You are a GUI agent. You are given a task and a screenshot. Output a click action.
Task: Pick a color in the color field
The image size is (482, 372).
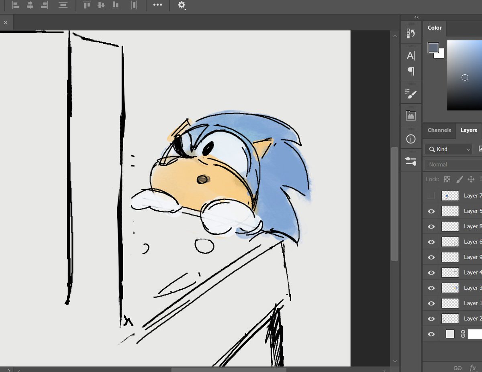pos(465,75)
